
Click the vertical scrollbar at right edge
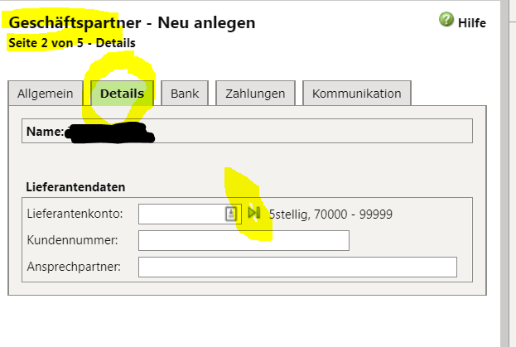(x=504, y=173)
